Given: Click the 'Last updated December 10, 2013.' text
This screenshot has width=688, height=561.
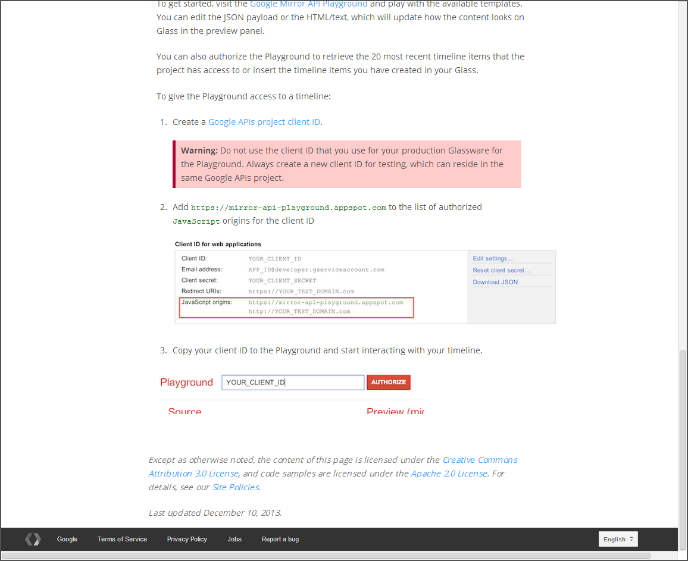Looking at the screenshot, I should 215,513.
